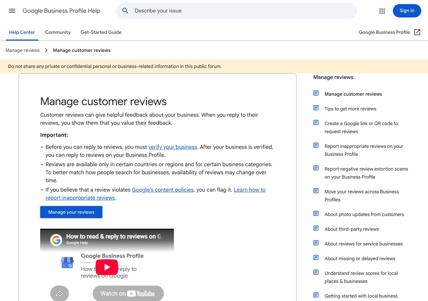Open Google's content policies link
428x301 pixels.
163,190
